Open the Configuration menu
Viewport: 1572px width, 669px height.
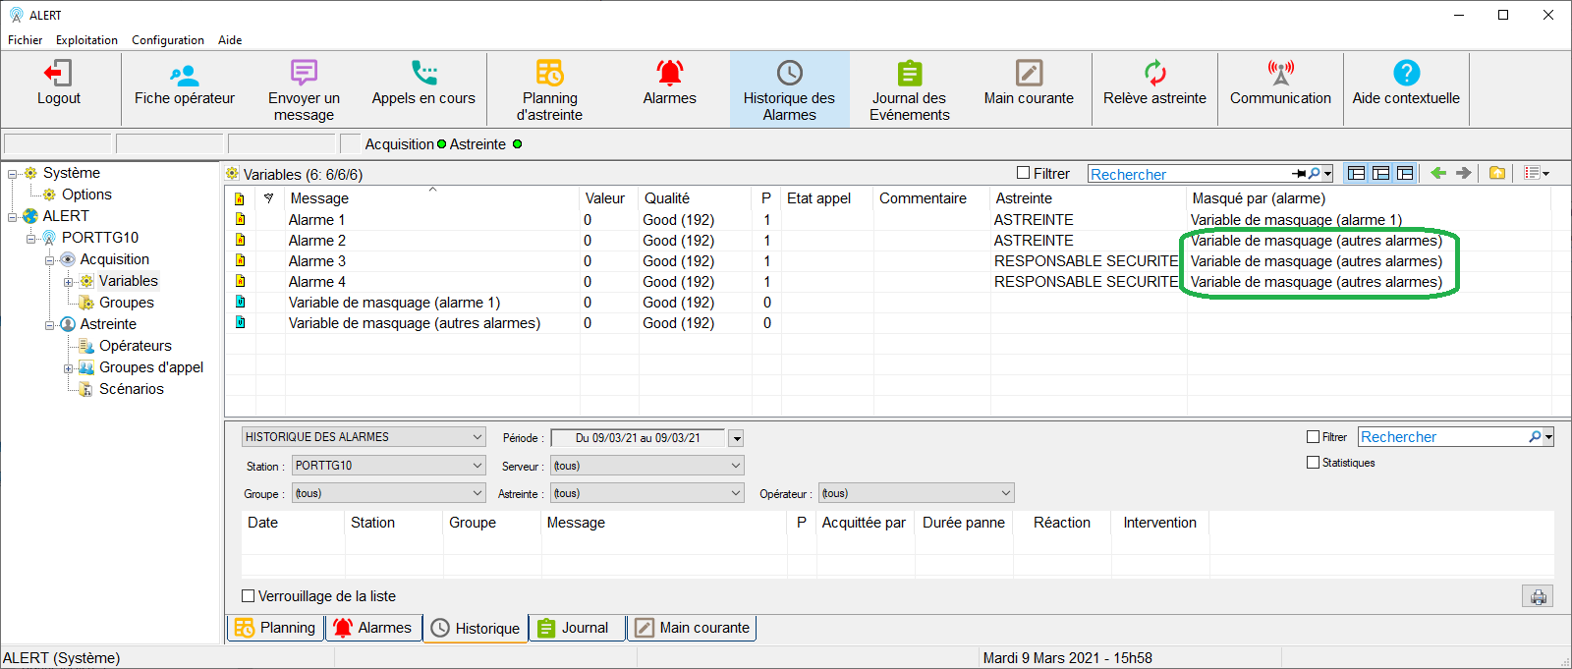click(167, 40)
